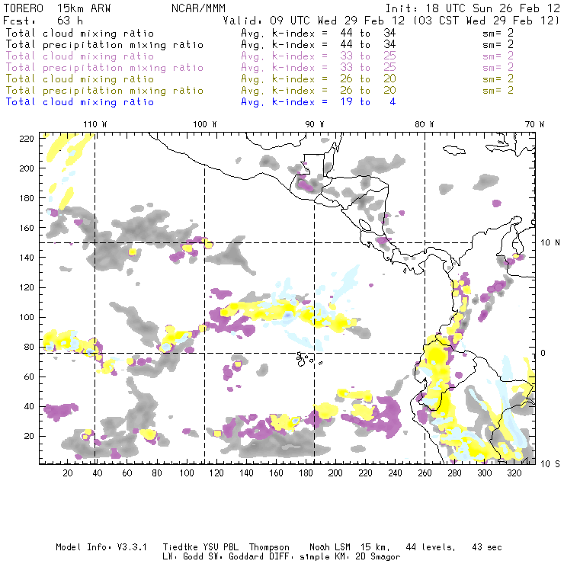The height and width of the screenshot is (564, 564).
Task: Click the "60" value on the vertical axis
Action: pyautogui.click(x=29, y=377)
